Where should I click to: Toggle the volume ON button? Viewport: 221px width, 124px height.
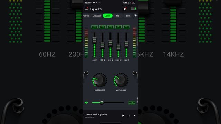pos(132,102)
